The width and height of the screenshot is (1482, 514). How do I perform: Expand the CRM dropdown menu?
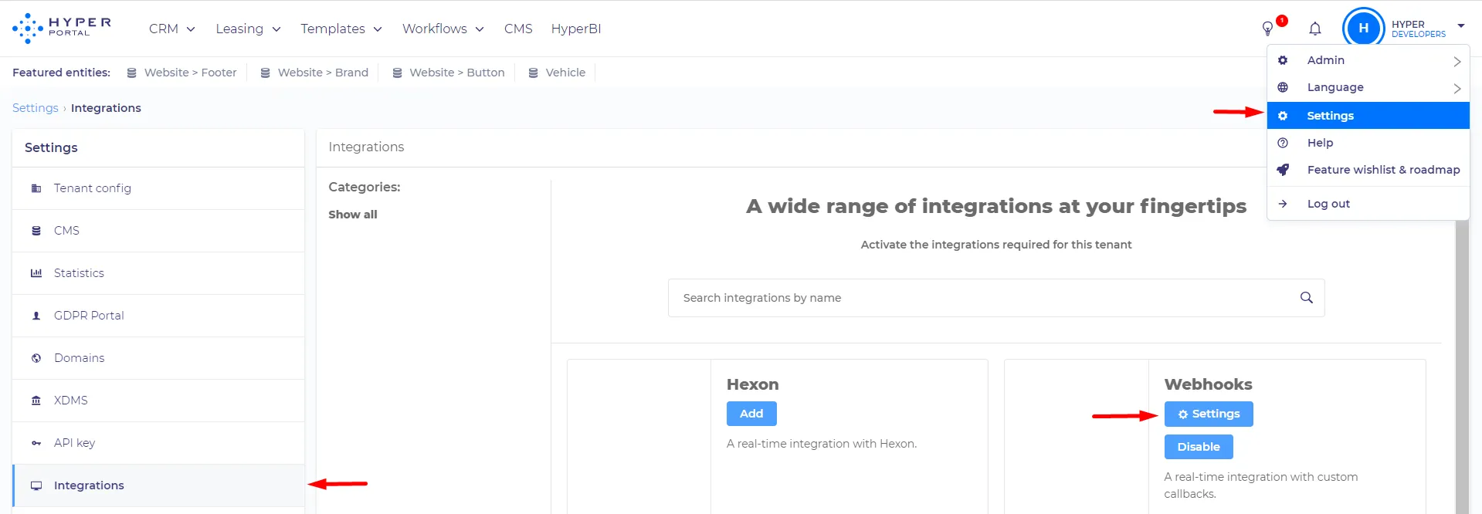click(x=171, y=29)
